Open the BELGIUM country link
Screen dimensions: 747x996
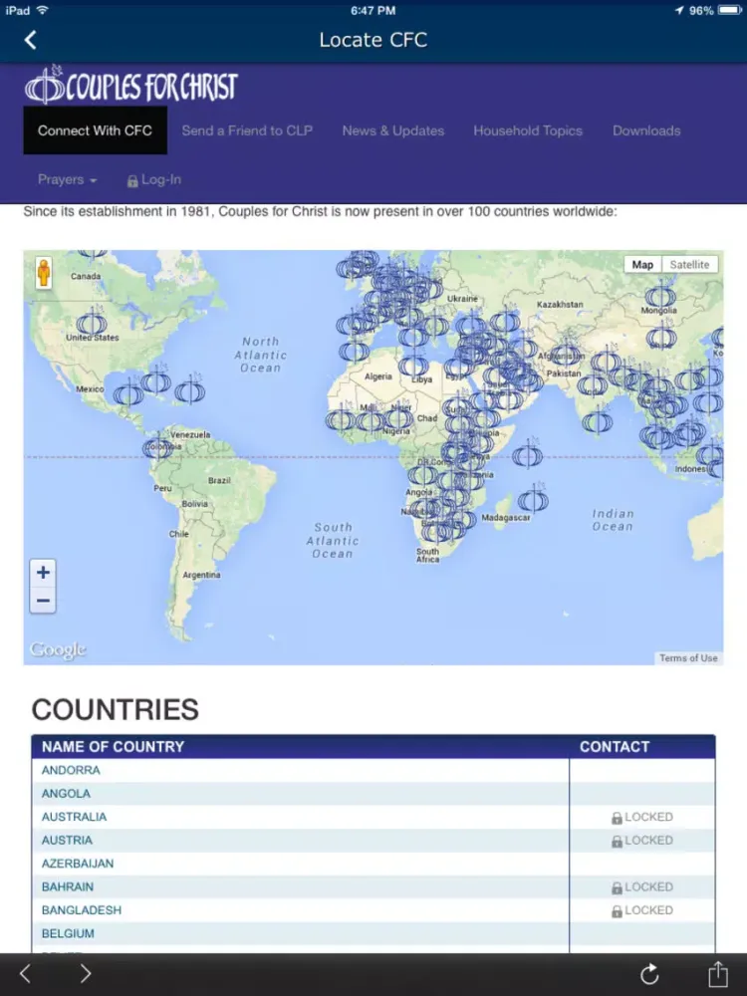(x=68, y=934)
